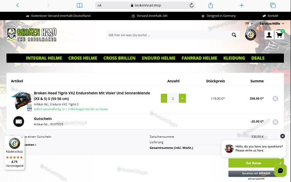291x182 pixels.
Task: Open the Fahrrad Helme category
Action: tap(199, 58)
